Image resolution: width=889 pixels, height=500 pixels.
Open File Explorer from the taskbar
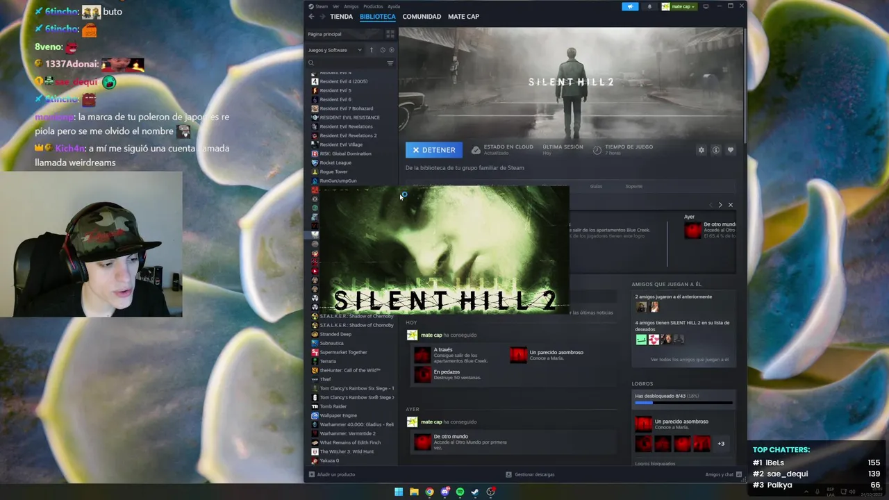(x=414, y=492)
